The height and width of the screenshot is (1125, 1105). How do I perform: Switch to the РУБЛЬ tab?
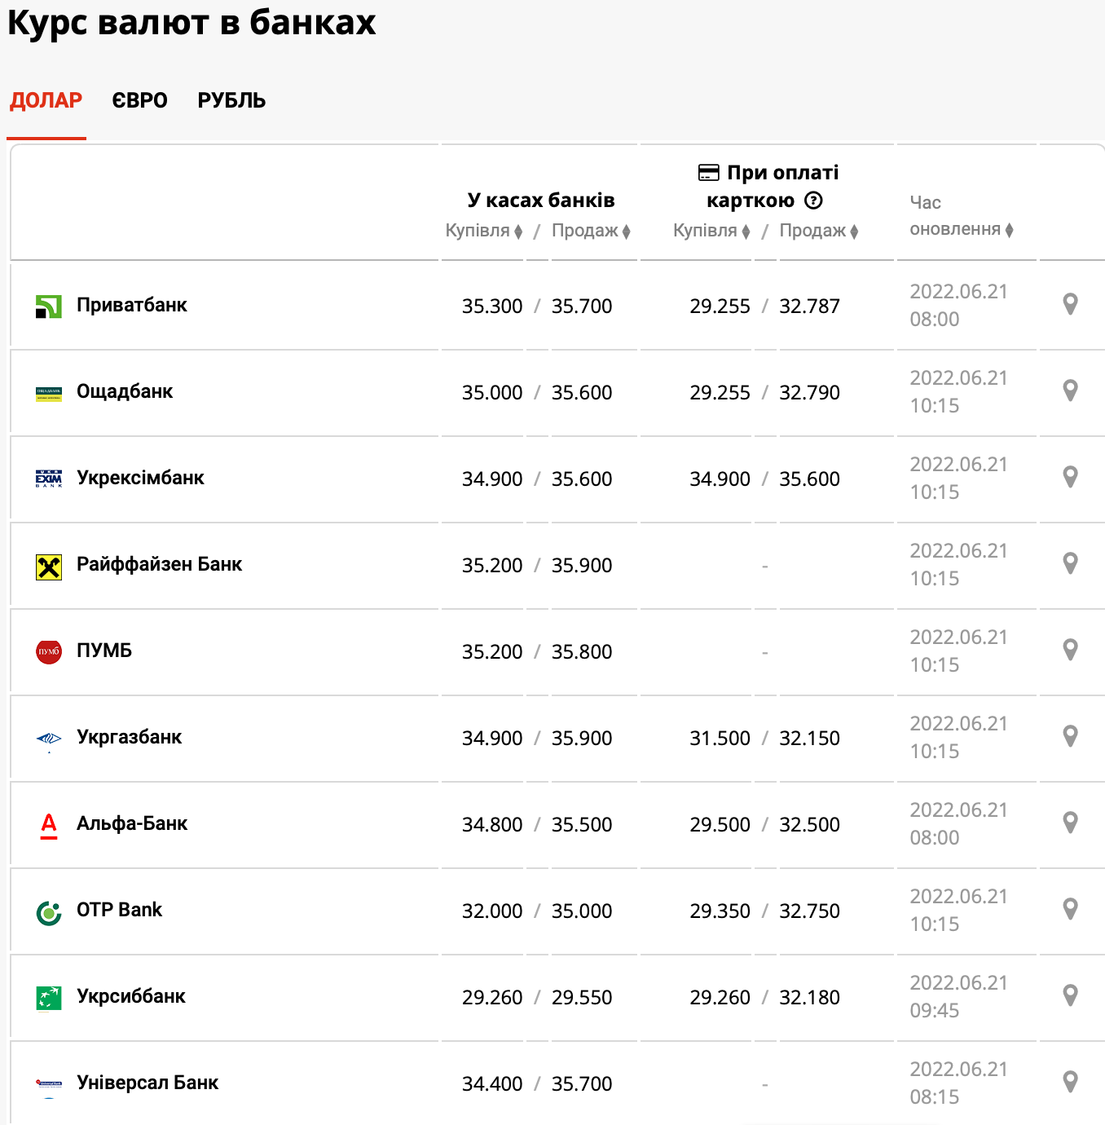click(231, 100)
